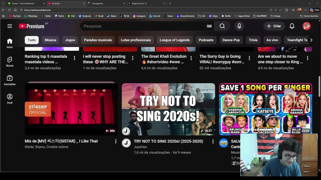Open the on-screen keyboard icon in search
Viewport: 321px width, 180px height.
coord(209,26)
